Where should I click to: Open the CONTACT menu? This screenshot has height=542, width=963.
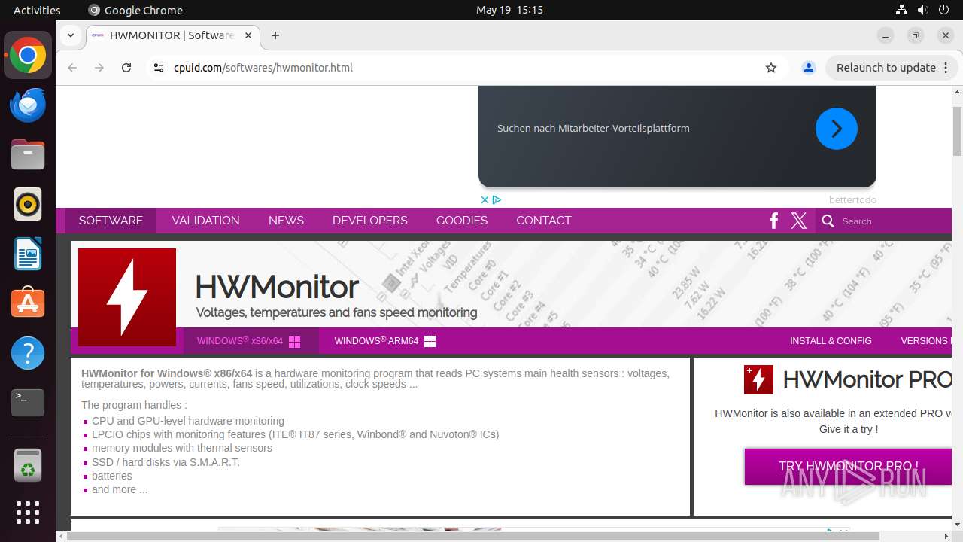(x=543, y=221)
